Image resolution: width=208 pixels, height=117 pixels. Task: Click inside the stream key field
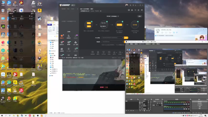[112, 42]
